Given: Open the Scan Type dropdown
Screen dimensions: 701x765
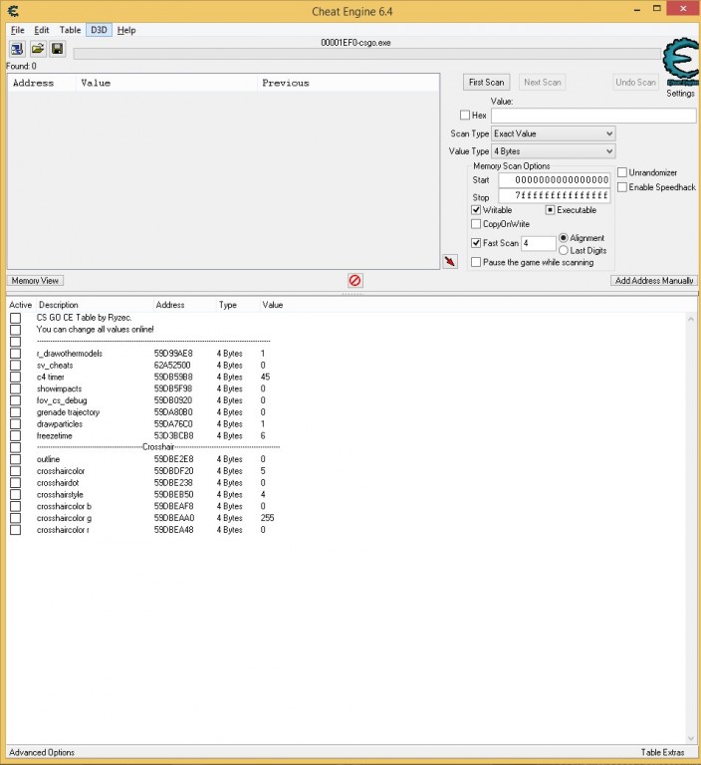Looking at the screenshot, I should [x=554, y=133].
